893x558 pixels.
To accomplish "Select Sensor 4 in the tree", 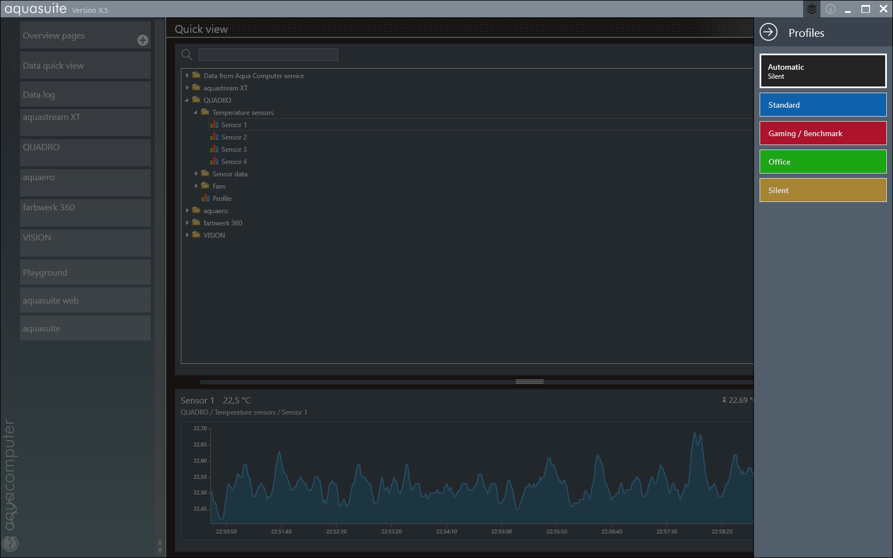I will tap(234, 162).
